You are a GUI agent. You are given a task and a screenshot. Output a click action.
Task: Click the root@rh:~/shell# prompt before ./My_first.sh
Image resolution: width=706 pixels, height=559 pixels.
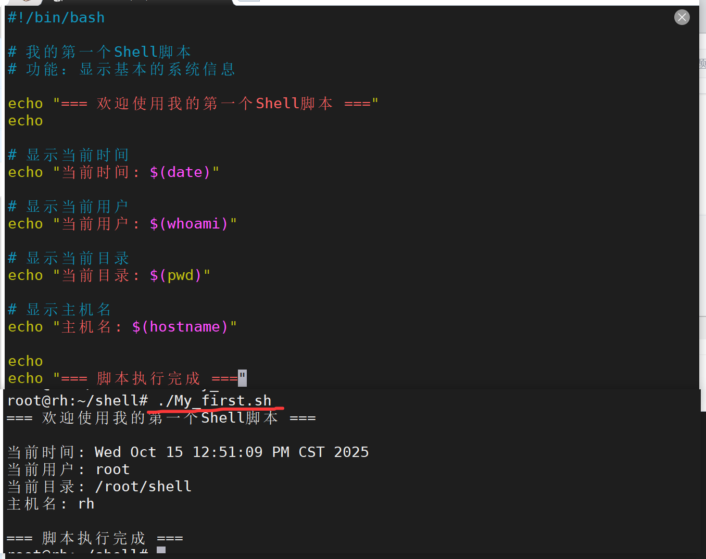click(x=77, y=400)
